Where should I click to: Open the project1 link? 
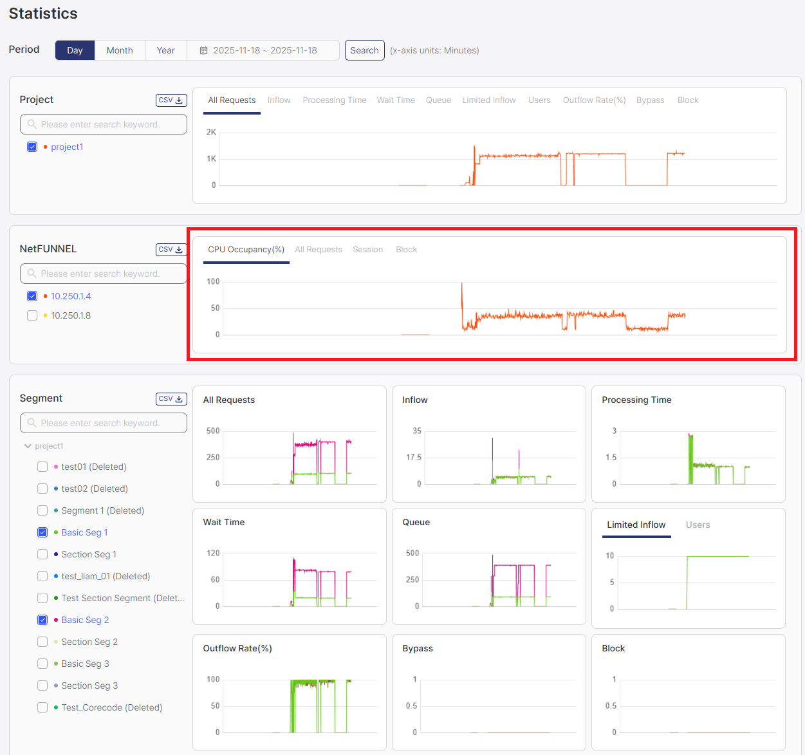(x=68, y=147)
